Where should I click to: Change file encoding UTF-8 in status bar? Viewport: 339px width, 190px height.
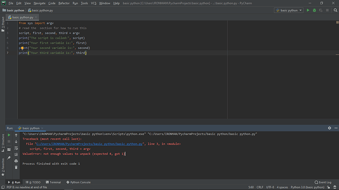pyautogui.click(x=270, y=187)
